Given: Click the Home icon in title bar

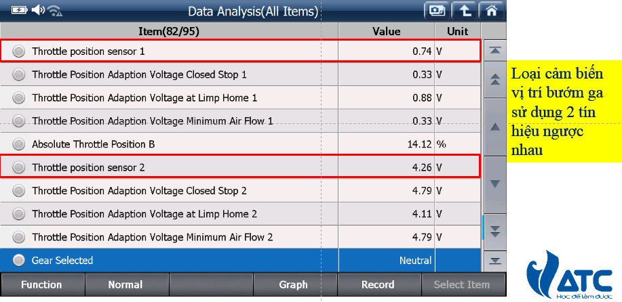Looking at the screenshot, I should coord(492,10).
